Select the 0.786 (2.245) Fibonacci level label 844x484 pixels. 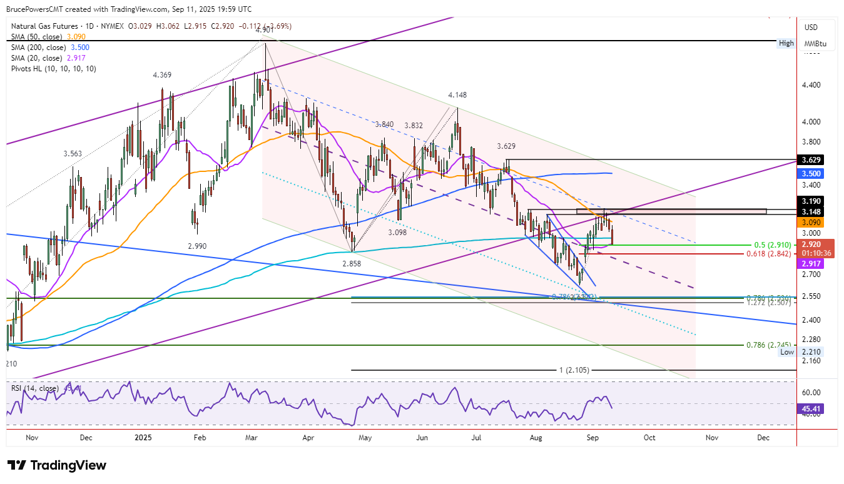pyautogui.click(x=769, y=345)
